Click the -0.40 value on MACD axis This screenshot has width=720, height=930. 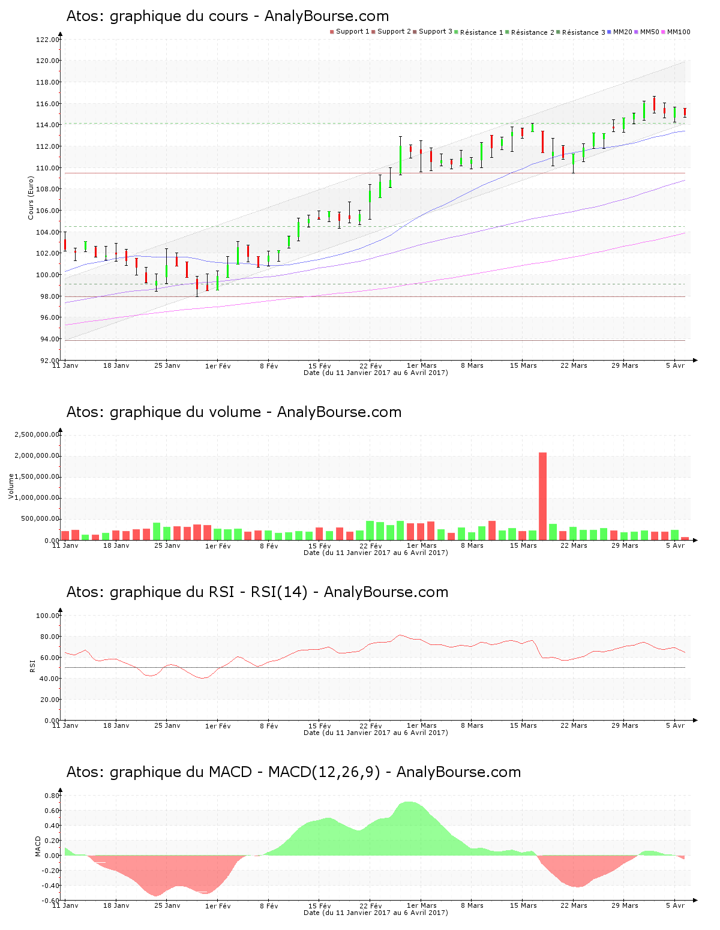51,886
